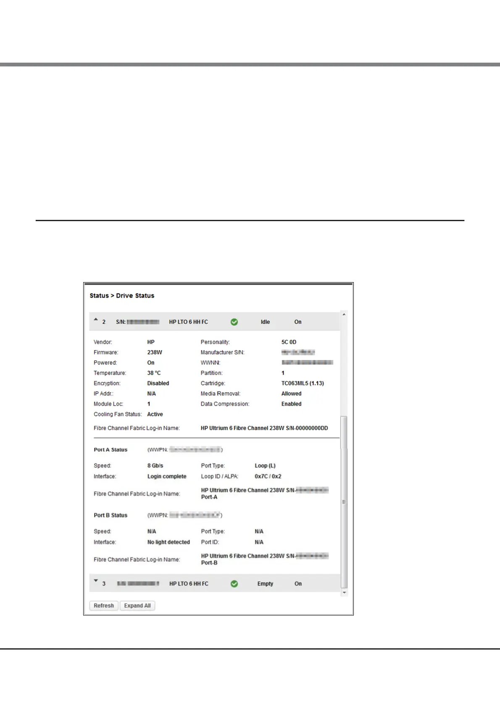This screenshot has height=708, width=500.
Task: Click the 'Powered:' value 'On' in details
Action: coord(151,363)
